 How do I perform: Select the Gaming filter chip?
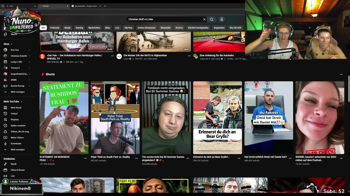click(79, 28)
